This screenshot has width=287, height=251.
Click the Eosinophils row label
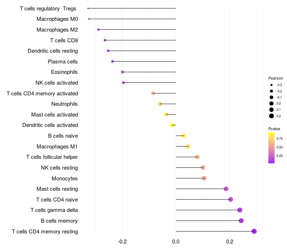(64, 72)
